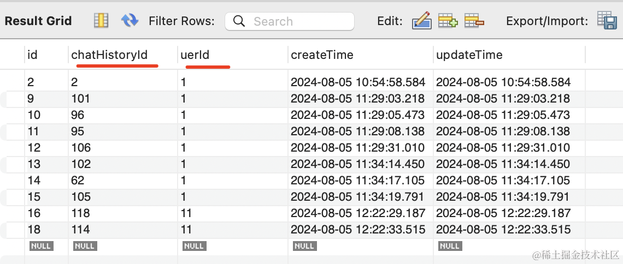Select the uerId cell in row 16
The image size is (623, 264).
[186, 213]
